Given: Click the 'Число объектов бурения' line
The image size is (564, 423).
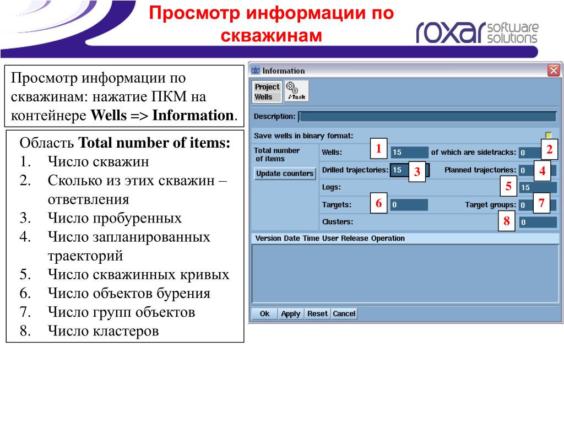Looking at the screenshot, I should 129,293.
